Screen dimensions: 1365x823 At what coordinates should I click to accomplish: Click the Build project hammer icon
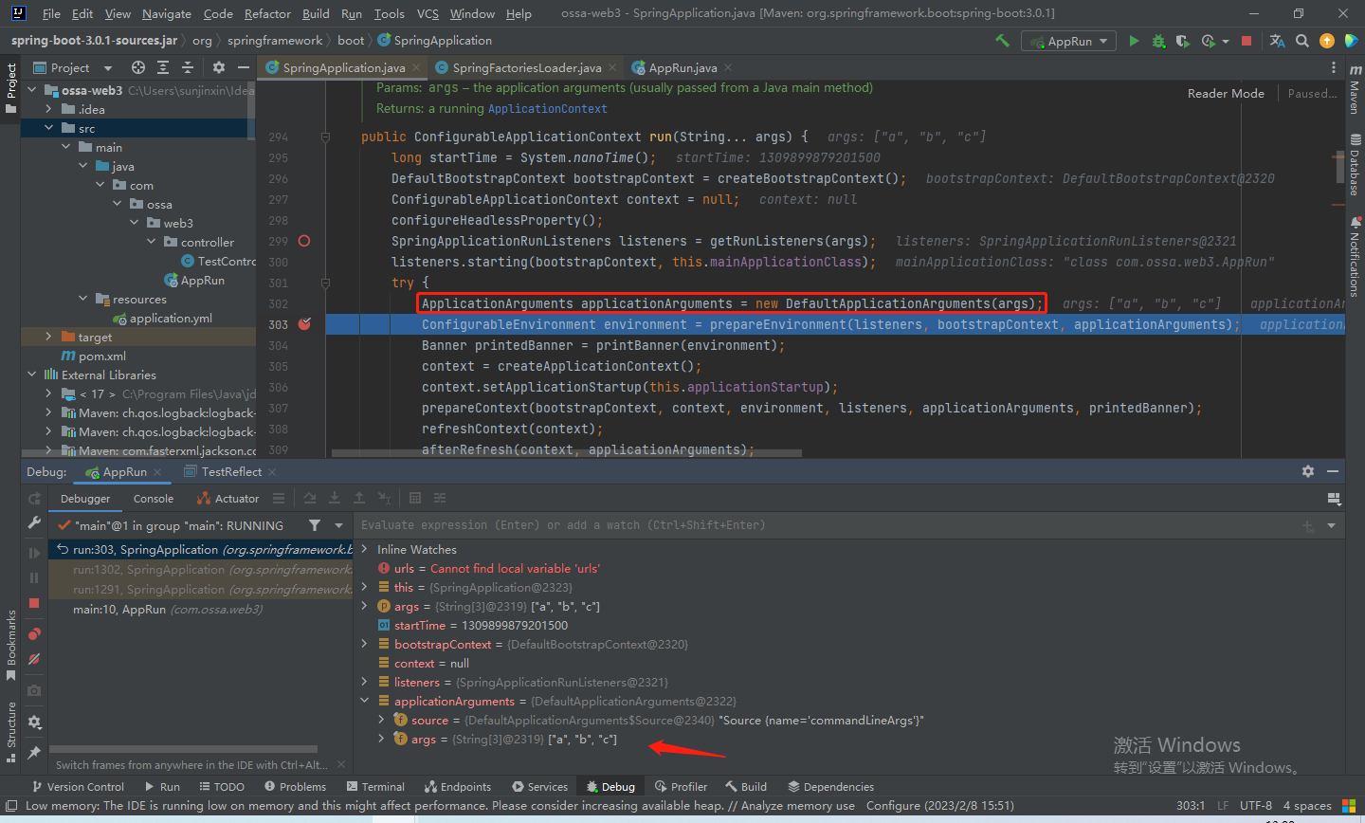1002,41
